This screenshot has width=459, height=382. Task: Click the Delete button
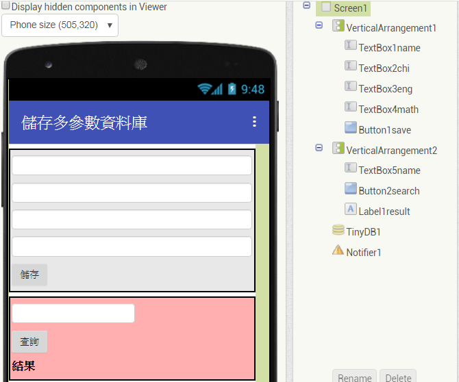click(x=398, y=377)
